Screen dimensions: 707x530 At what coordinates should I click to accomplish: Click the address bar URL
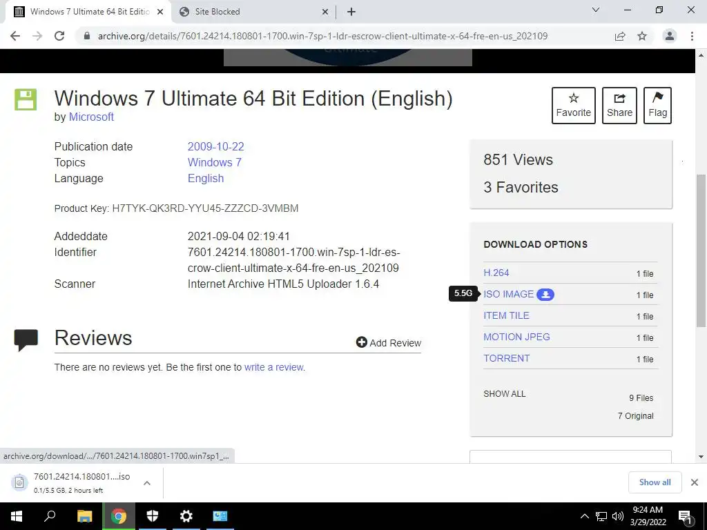(322, 36)
